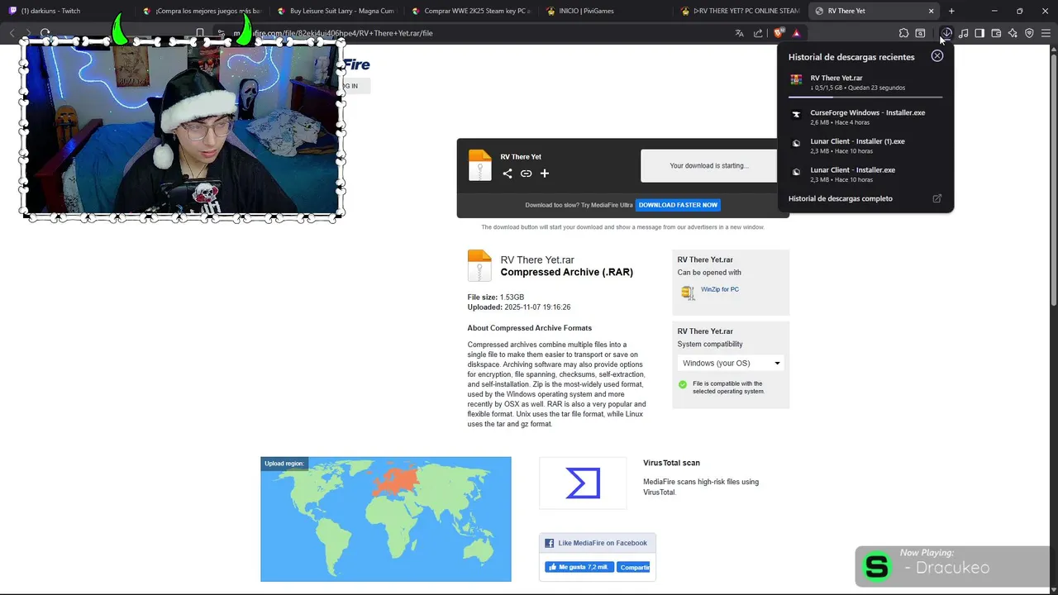1058x595 pixels.
Task: Click the WinZip for PC icon
Action: pos(688,292)
